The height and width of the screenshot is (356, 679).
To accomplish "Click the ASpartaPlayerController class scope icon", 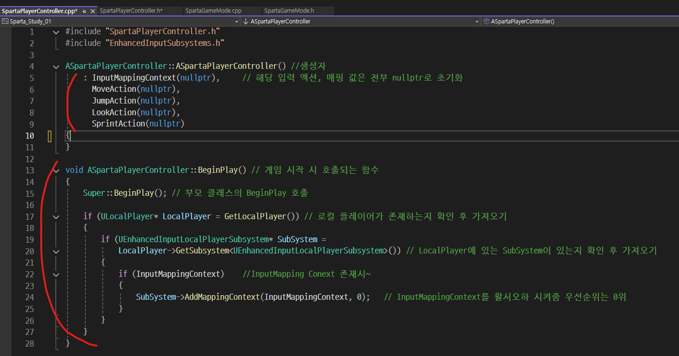I will click(246, 21).
